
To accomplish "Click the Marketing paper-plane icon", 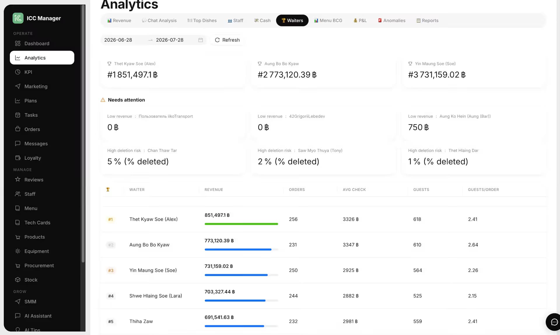I will point(18,86).
